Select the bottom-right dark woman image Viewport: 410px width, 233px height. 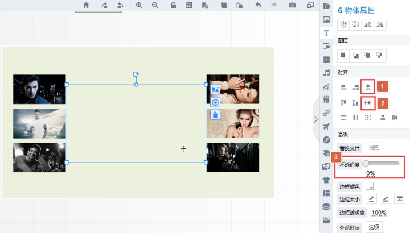click(233, 157)
